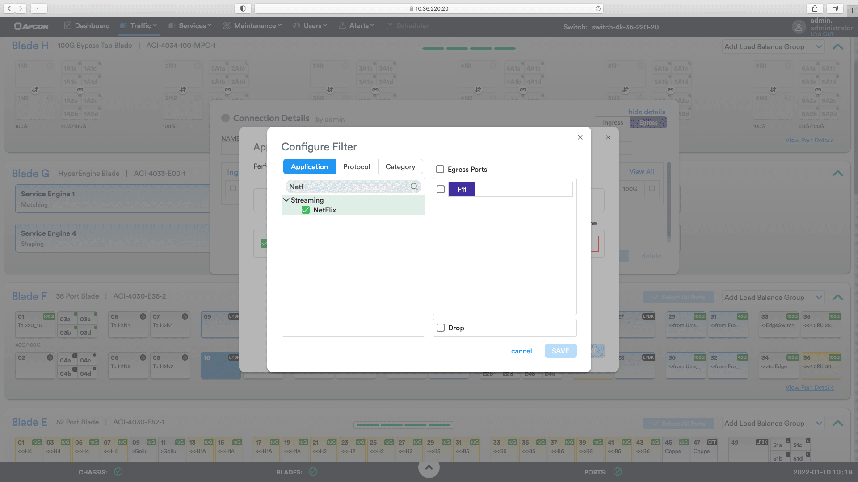Switch to the Category tab
The width and height of the screenshot is (858, 482).
(400, 166)
